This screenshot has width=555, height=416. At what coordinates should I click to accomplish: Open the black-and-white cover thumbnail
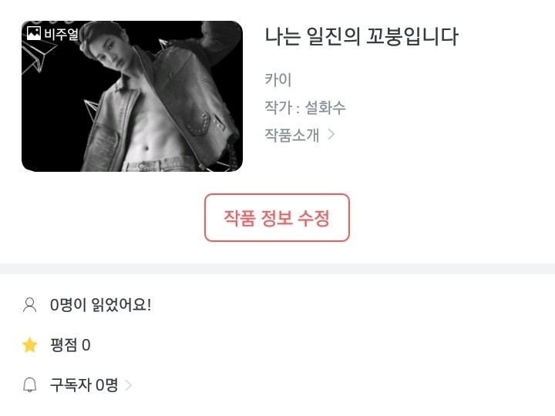(x=132, y=96)
